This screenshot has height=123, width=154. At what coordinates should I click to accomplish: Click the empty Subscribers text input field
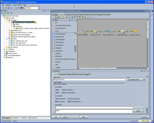pyautogui.click(x=94, y=108)
